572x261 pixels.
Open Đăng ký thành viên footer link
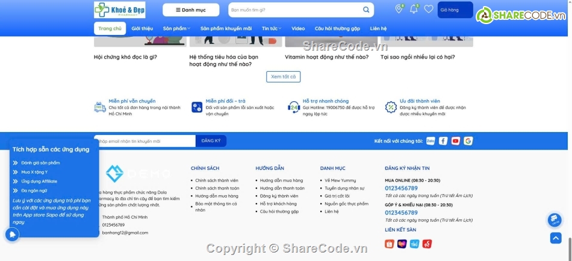click(279, 196)
